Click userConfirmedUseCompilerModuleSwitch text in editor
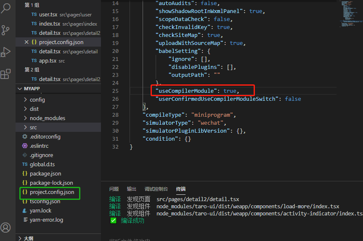 (x=217, y=99)
